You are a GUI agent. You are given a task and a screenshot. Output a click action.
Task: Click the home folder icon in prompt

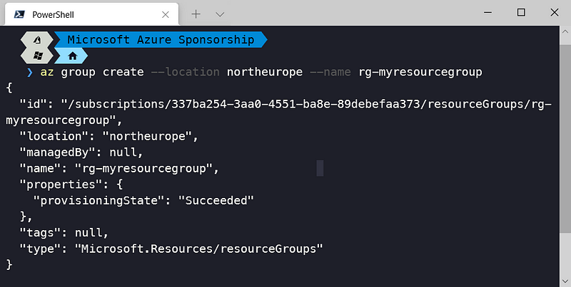71,56
